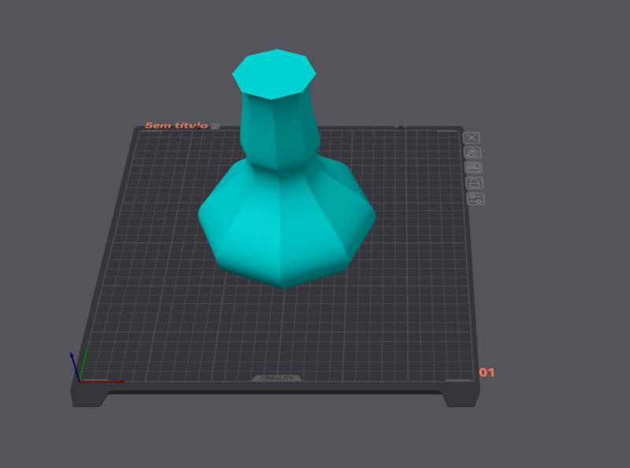Screen dimensions: 630x468
Task: Click the remove-all-objects X icon beside plate
Action: point(471,138)
